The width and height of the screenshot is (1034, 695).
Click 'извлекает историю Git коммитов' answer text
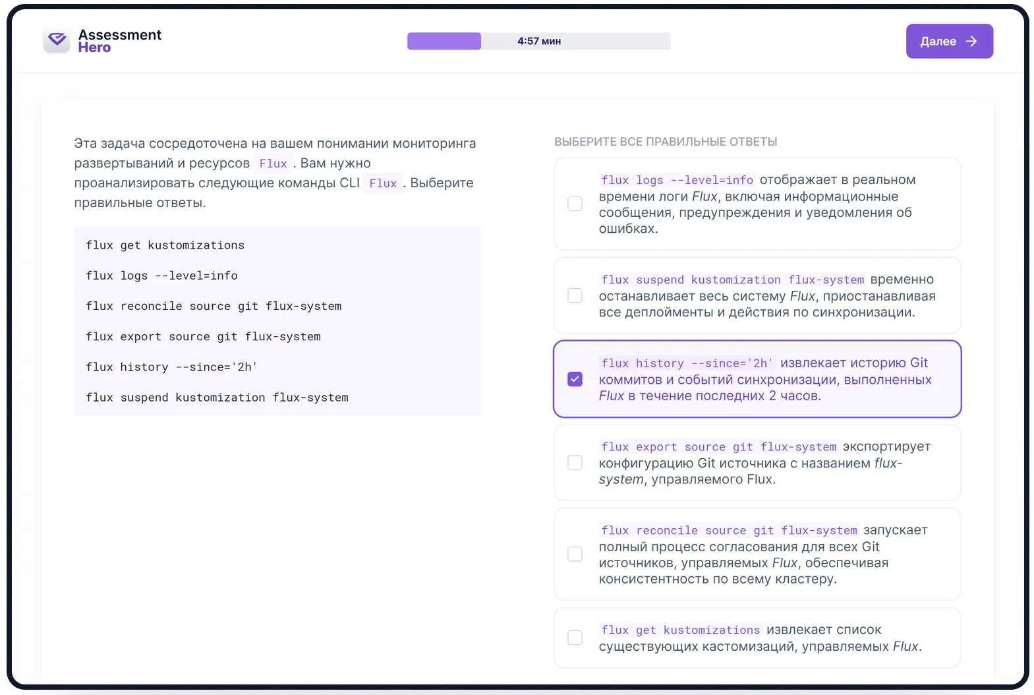tap(765, 380)
